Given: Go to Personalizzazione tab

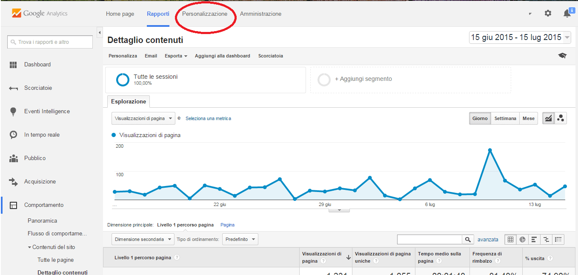Looking at the screenshot, I should tap(205, 14).
